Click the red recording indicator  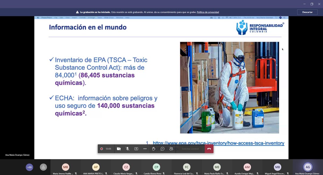101,149
